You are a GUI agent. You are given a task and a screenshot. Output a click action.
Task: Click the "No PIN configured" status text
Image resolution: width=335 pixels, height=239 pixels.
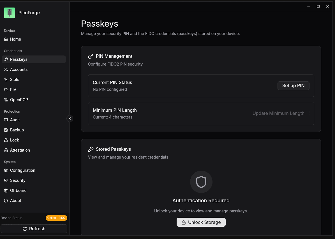110,89
